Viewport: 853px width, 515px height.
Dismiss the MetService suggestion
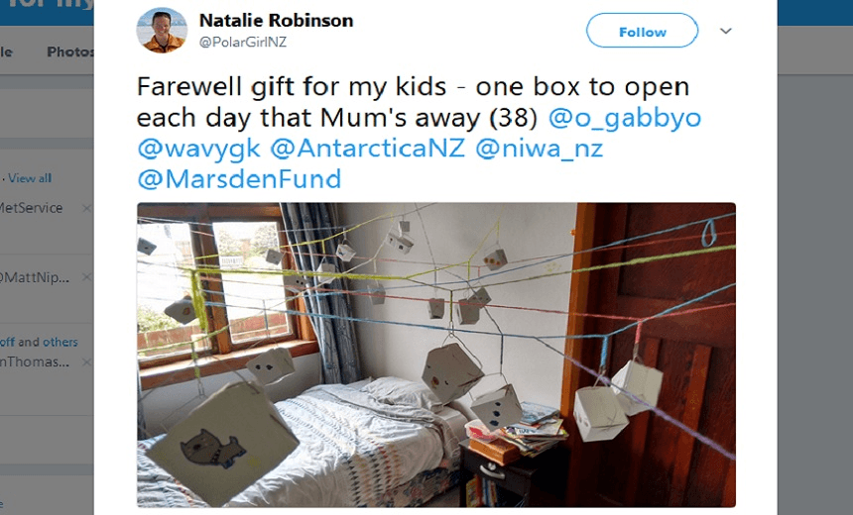[x=86, y=208]
